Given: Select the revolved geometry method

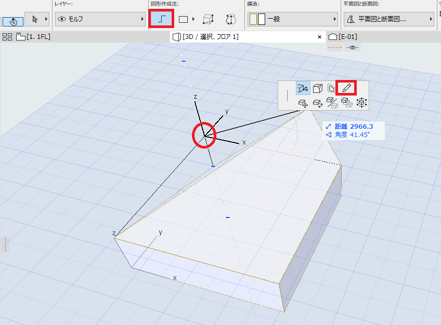Looking at the screenshot, I should (x=231, y=19).
